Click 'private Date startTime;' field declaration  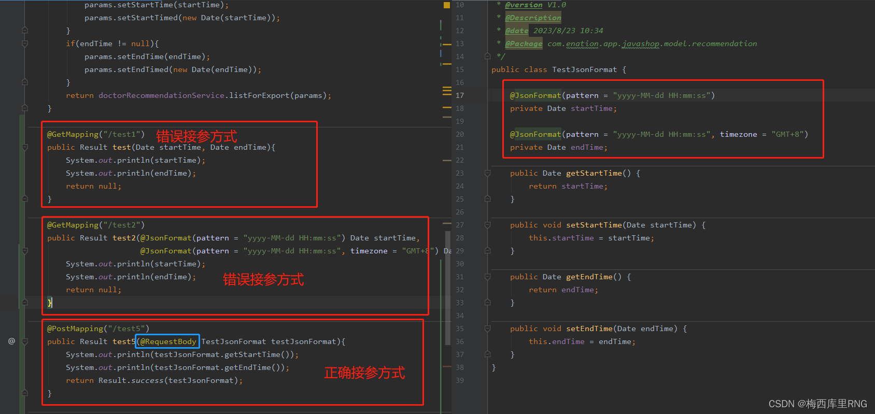[x=563, y=108]
